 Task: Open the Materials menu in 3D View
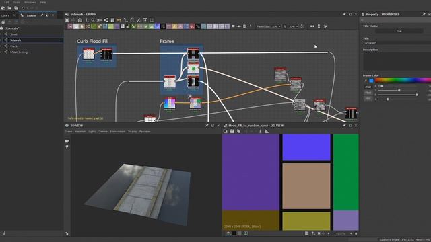tap(80, 132)
